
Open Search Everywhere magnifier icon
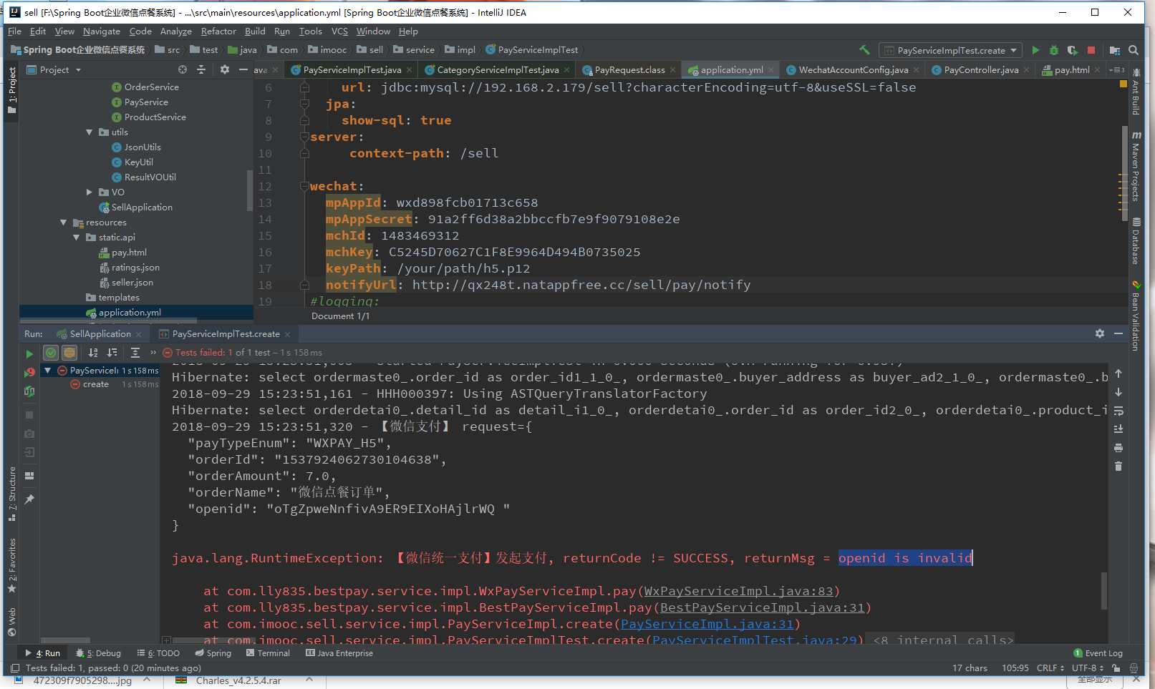tap(1133, 50)
